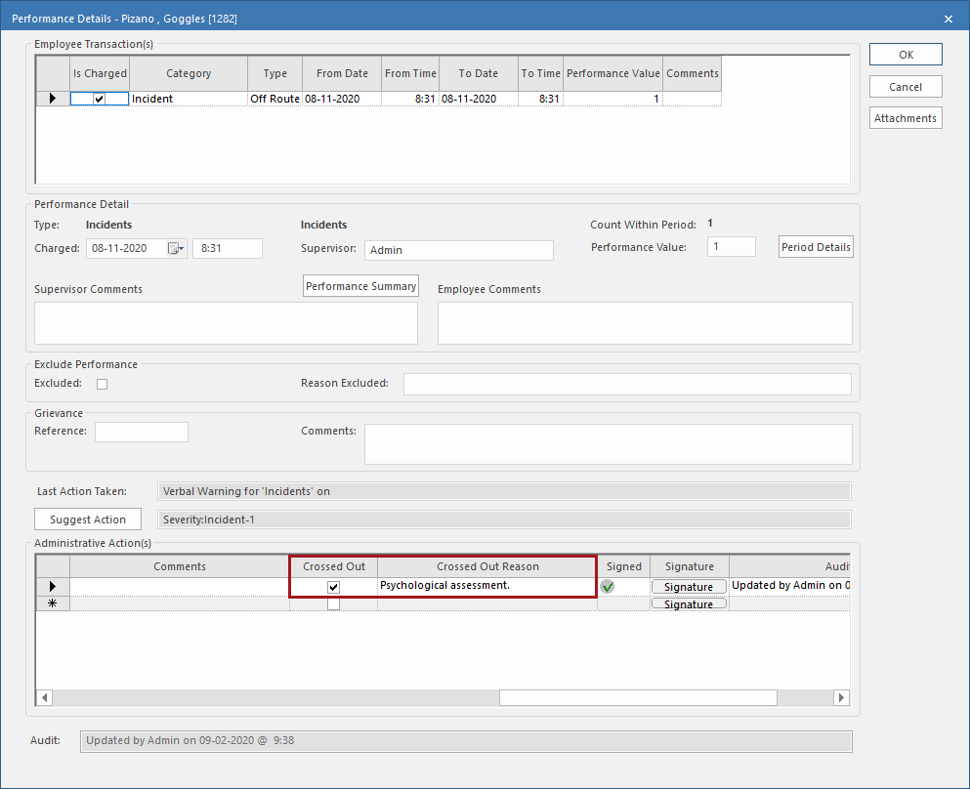
Task: Open the Attachments dialog
Action: [x=905, y=117]
